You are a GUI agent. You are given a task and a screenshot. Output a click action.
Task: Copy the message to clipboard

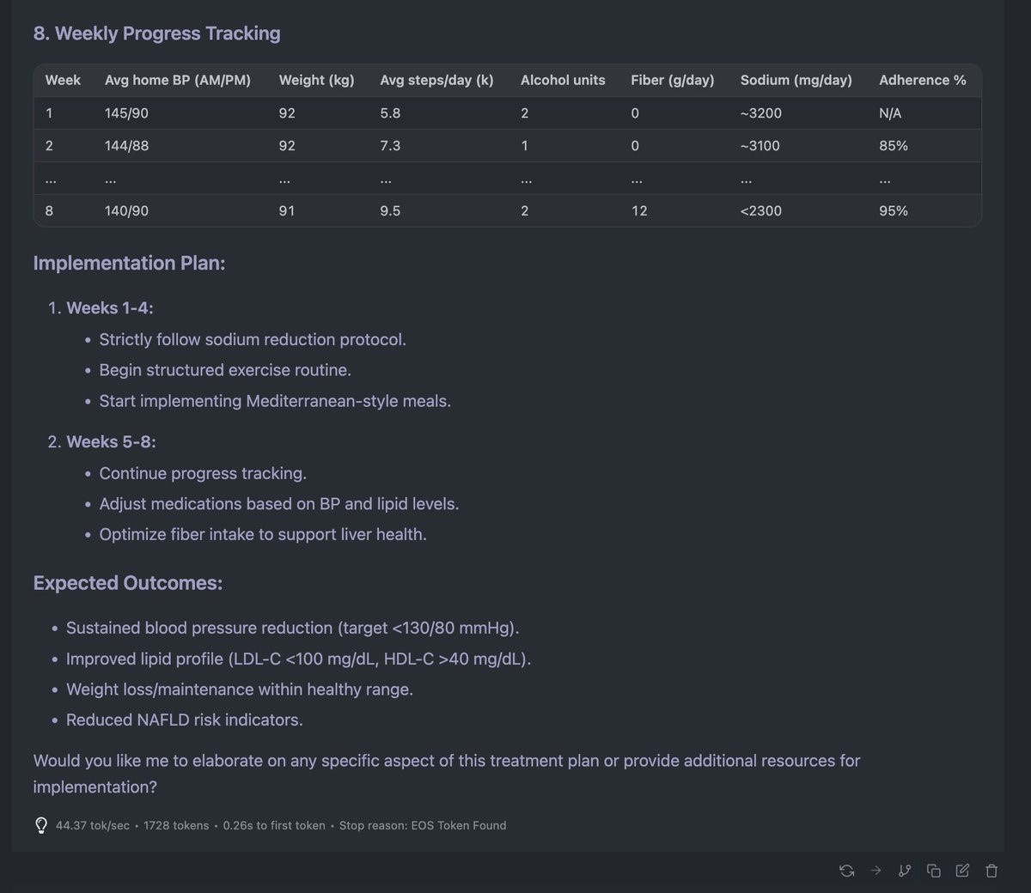934,871
